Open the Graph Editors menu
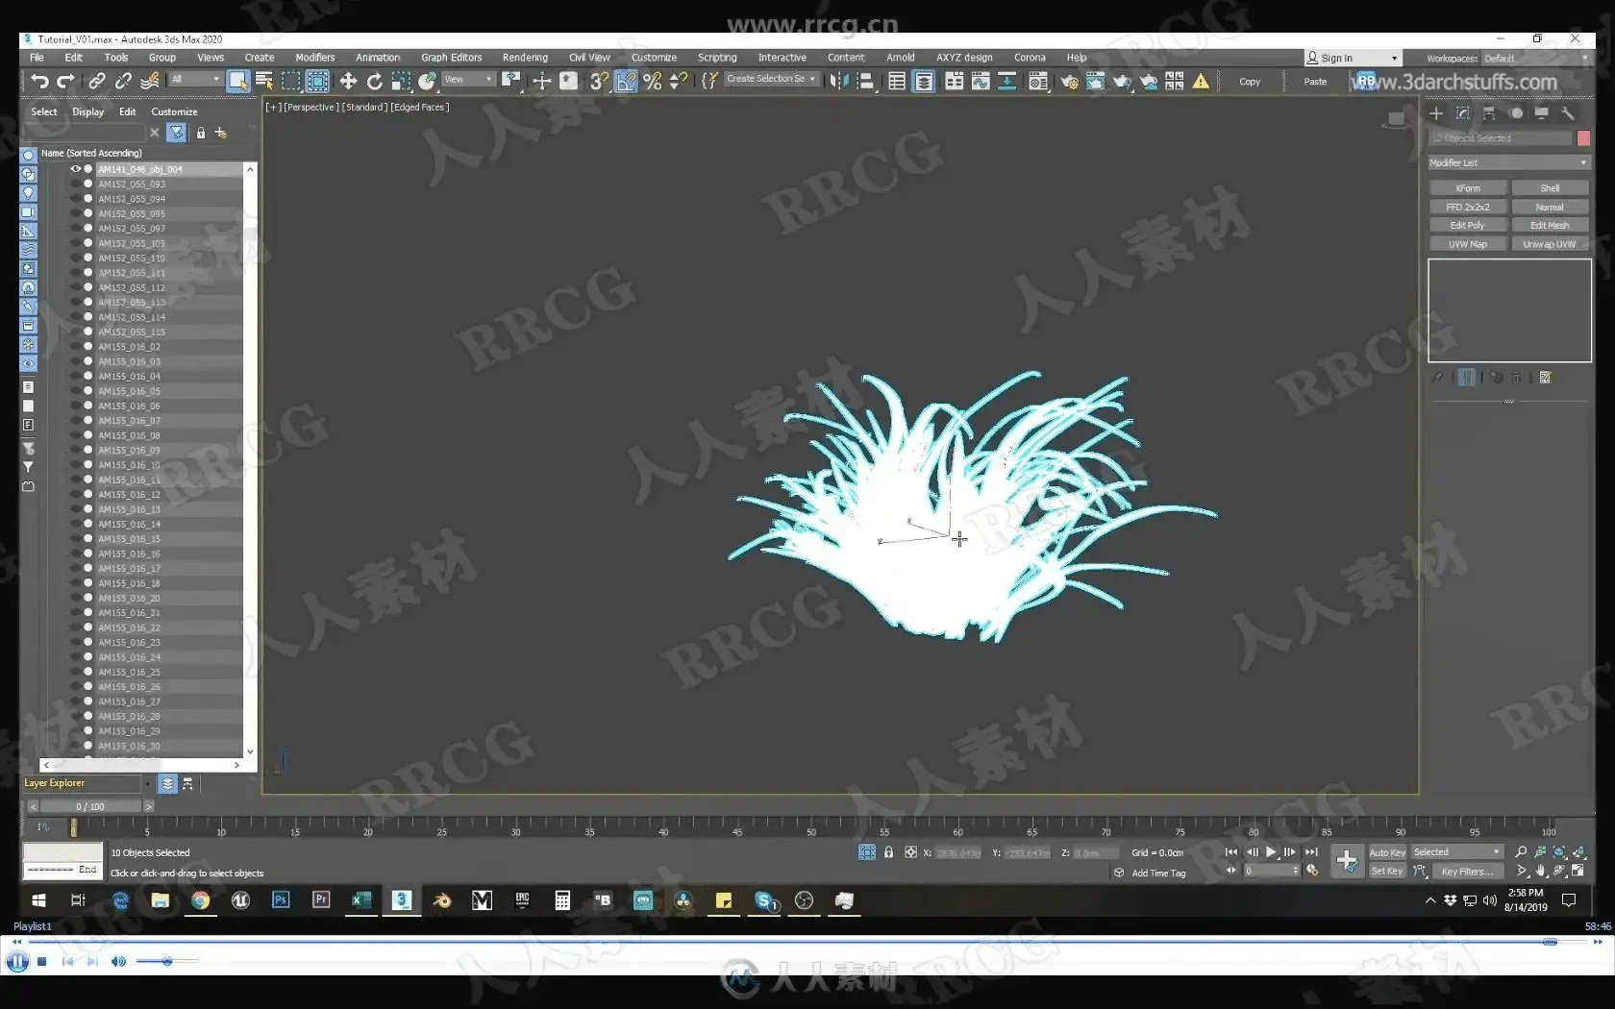1615x1009 pixels. click(x=451, y=58)
